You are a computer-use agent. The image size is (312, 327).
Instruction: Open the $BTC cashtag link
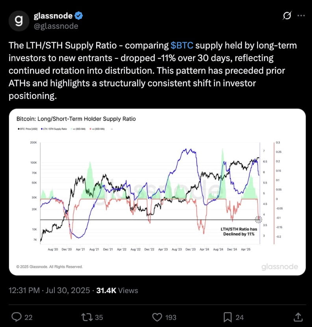coord(182,45)
